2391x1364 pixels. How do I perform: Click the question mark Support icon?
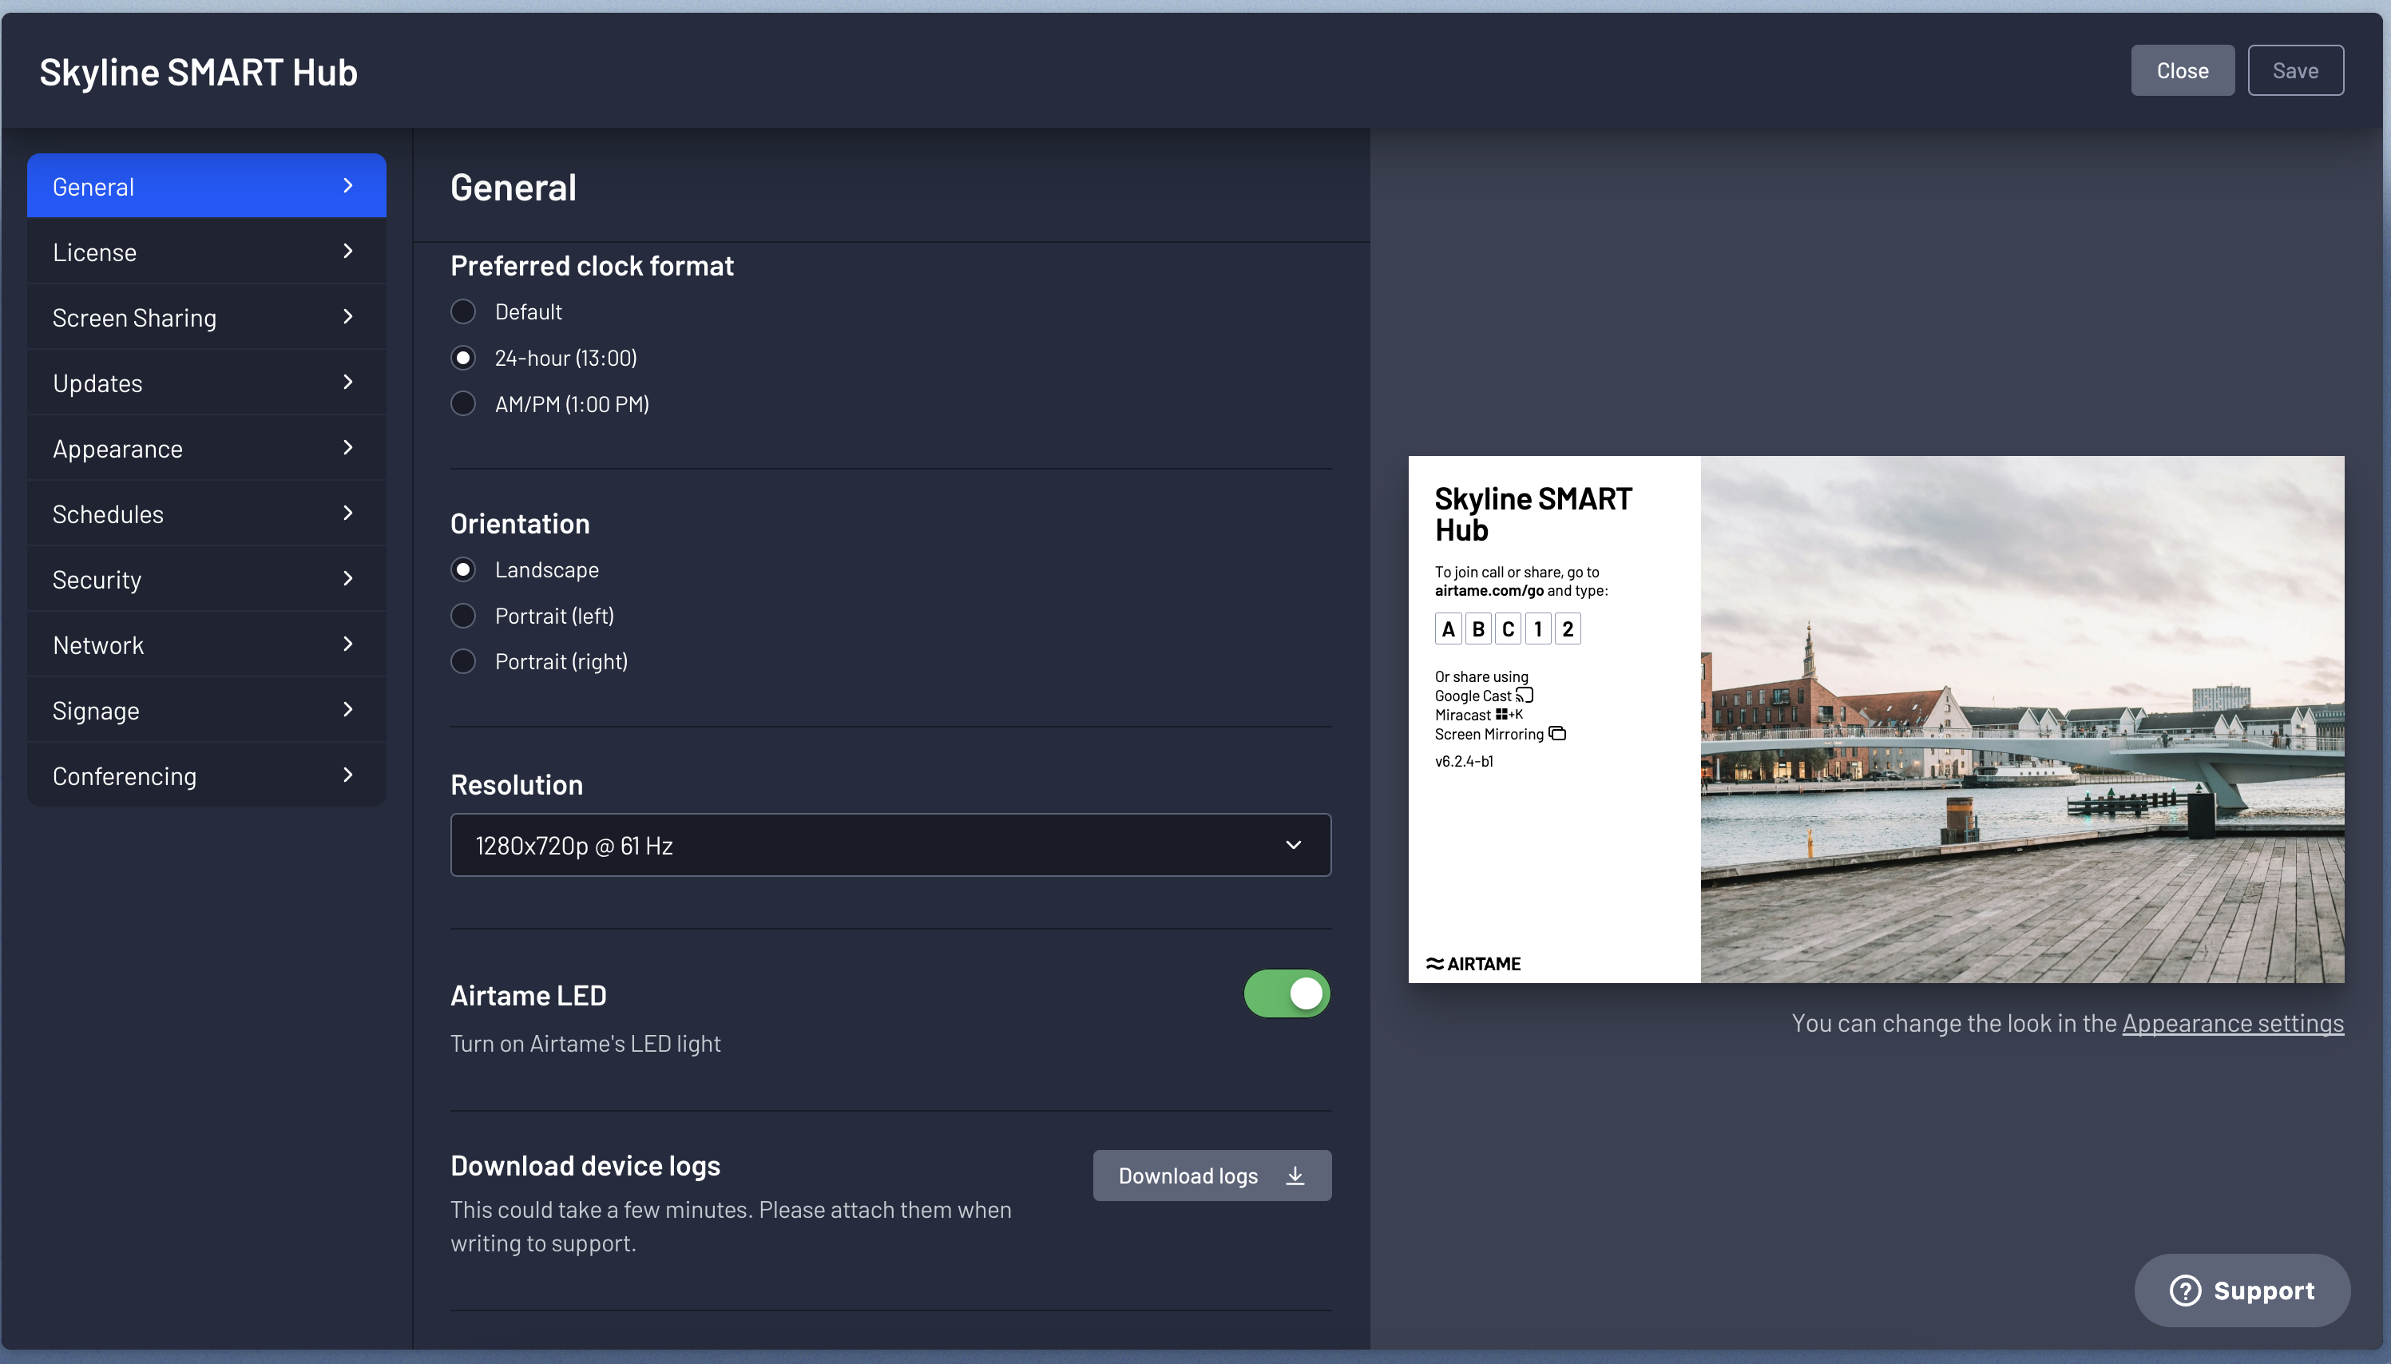[x=2185, y=1291]
